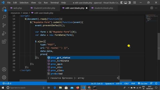The width and height of the screenshot is (160, 90).
Task: Click the horizontal editor scrollbar
Action: click(75, 80)
